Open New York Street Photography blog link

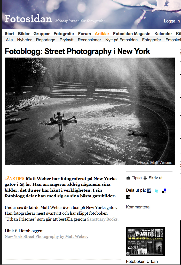[x=46, y=236]
